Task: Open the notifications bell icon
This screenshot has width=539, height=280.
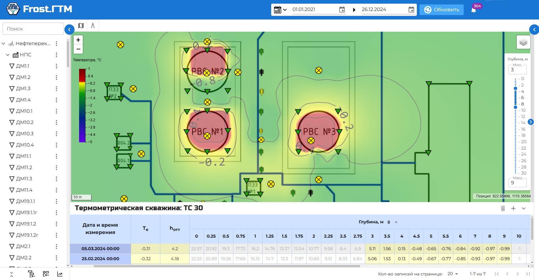Action: coord(473,10)
